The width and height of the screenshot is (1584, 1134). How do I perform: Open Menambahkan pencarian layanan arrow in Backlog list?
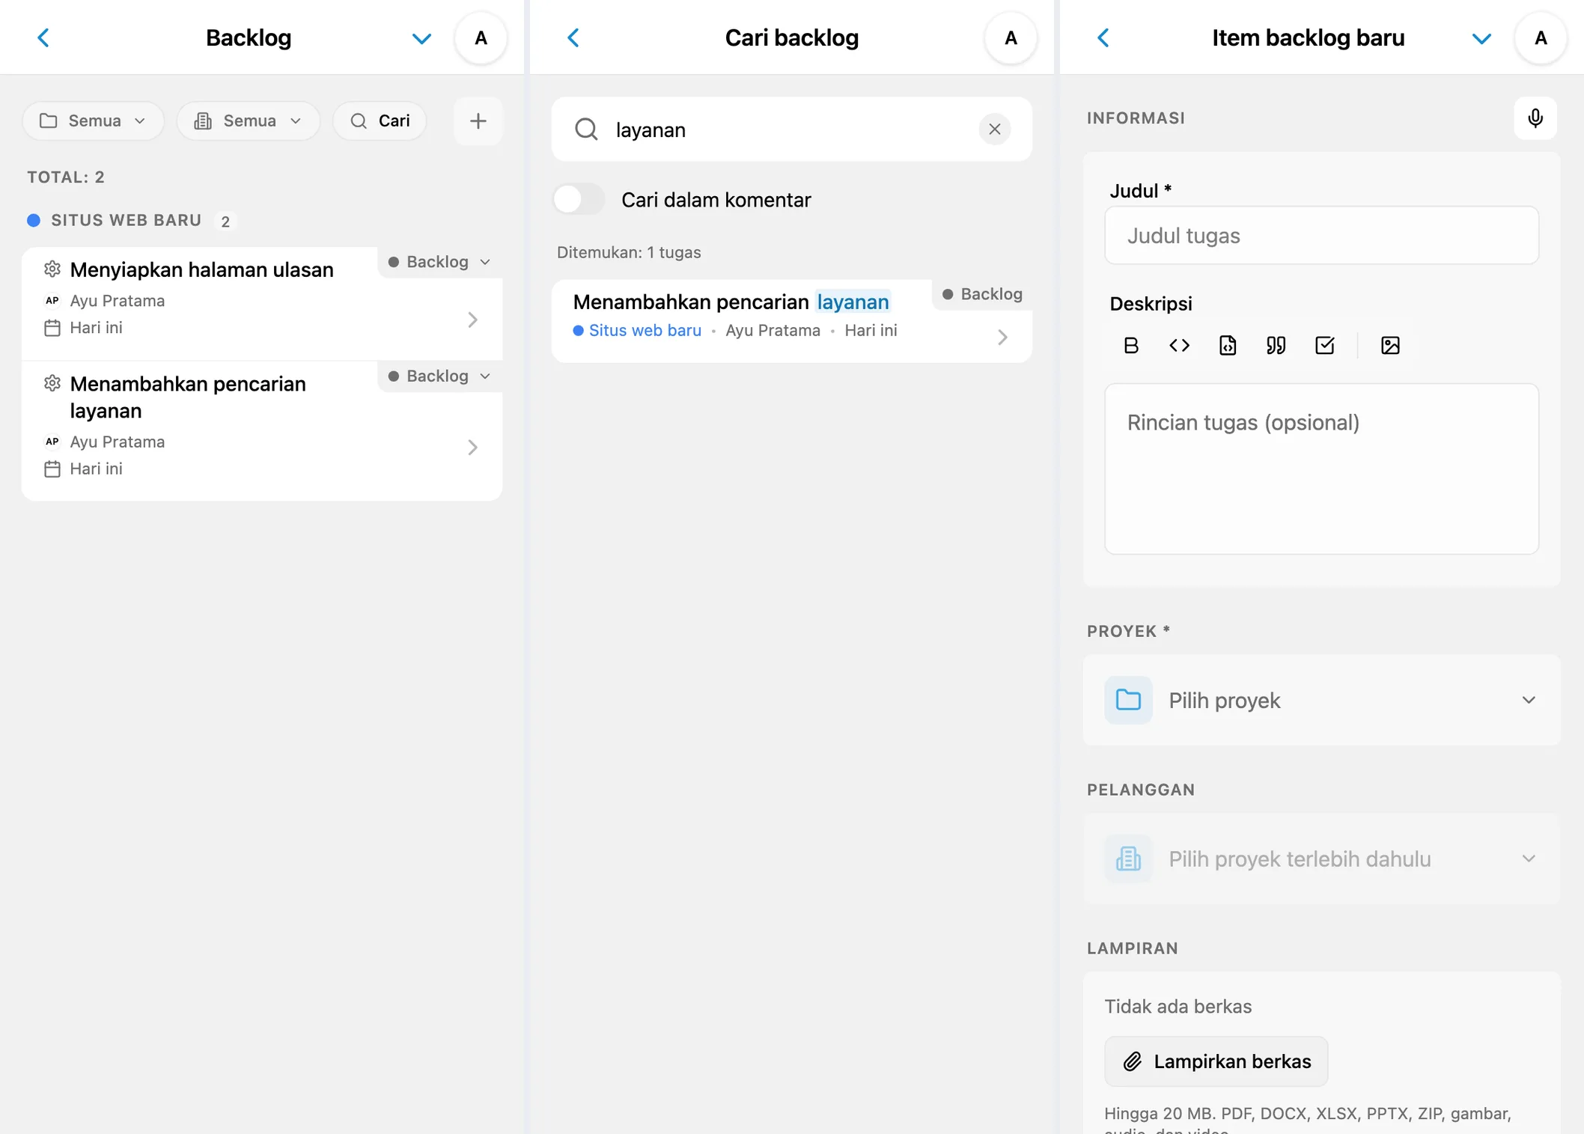pyautogui.click(x=472, y=448)
